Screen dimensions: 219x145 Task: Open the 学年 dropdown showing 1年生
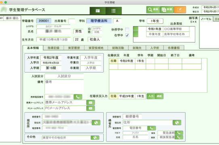coord(155,21)
